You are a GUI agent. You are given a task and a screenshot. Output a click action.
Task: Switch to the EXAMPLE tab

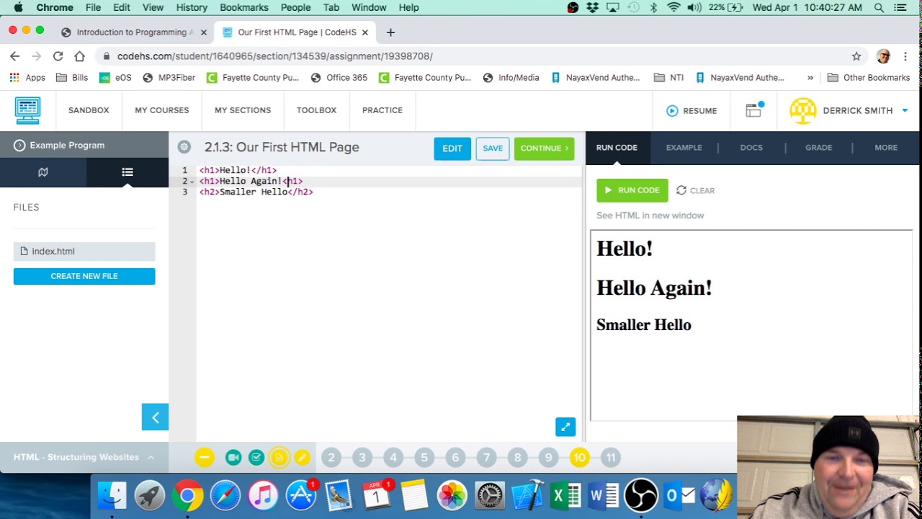(684, 148)
